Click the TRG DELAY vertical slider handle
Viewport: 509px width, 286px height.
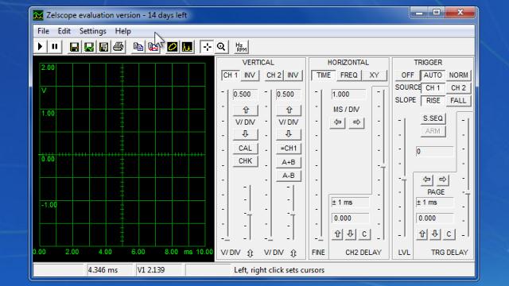coord(468,194)
